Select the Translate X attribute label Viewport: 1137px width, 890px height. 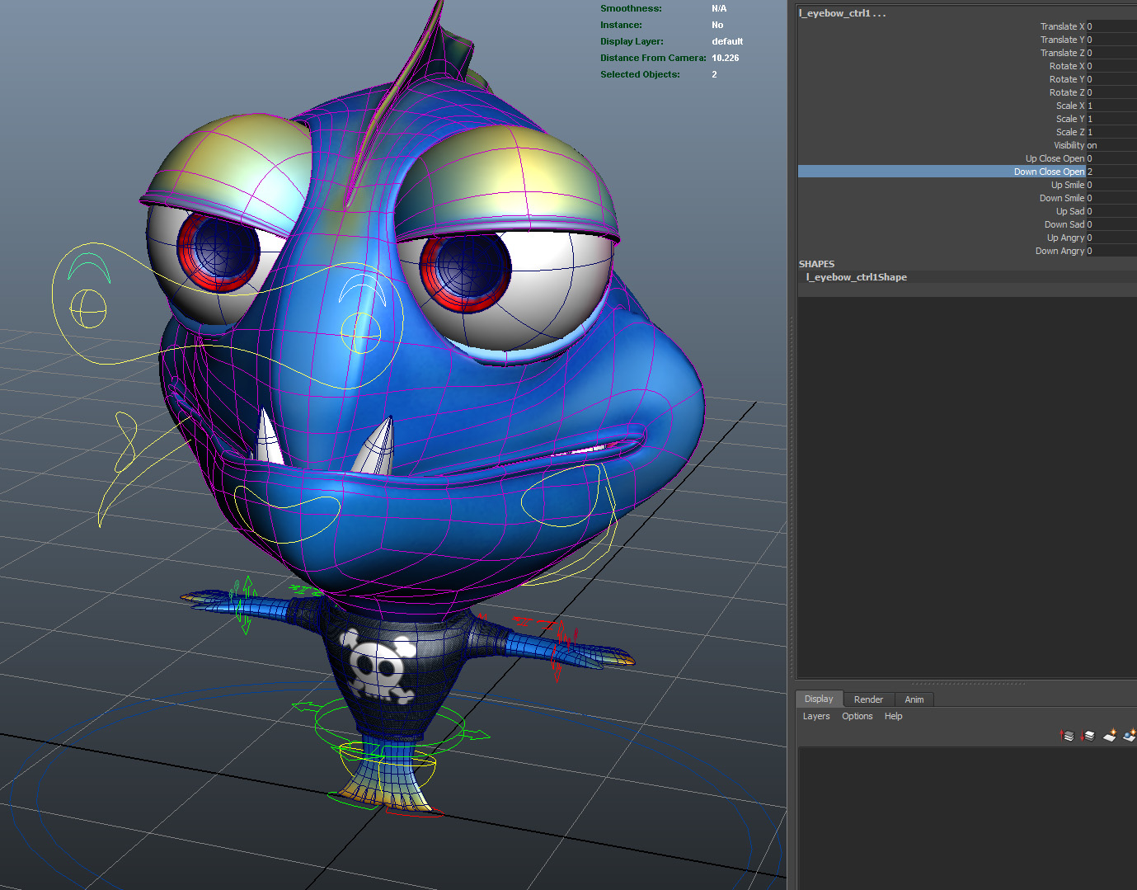click(1062, 26)
